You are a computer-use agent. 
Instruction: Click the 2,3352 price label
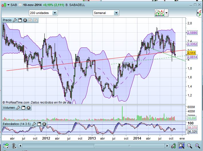pos(192,44)
